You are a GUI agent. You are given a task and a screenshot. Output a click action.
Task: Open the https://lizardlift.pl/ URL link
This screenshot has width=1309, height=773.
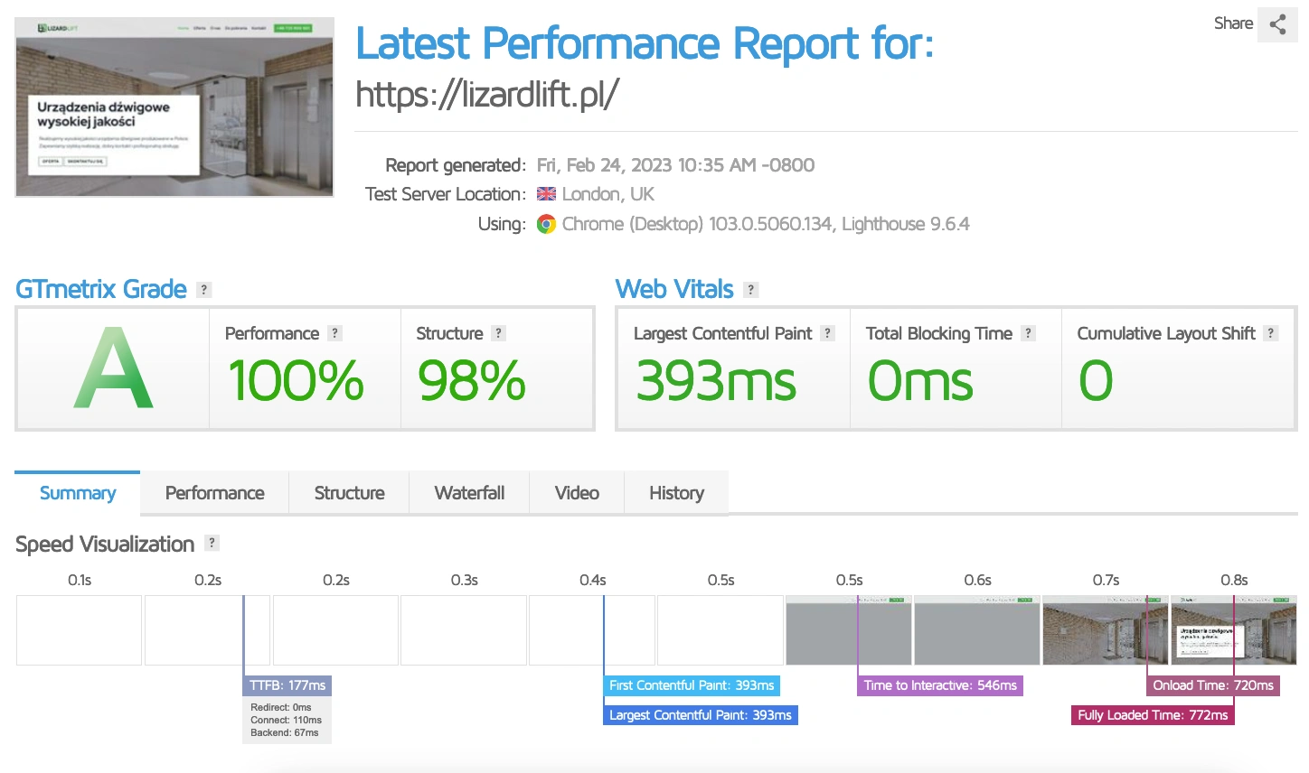[x=487, y=94]
